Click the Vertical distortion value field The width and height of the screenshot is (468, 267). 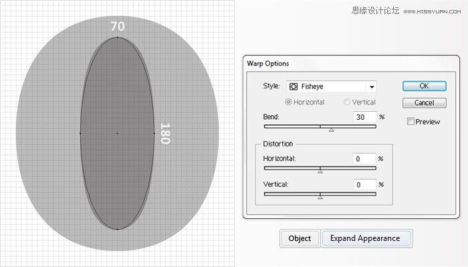click(x=365, y=185)
